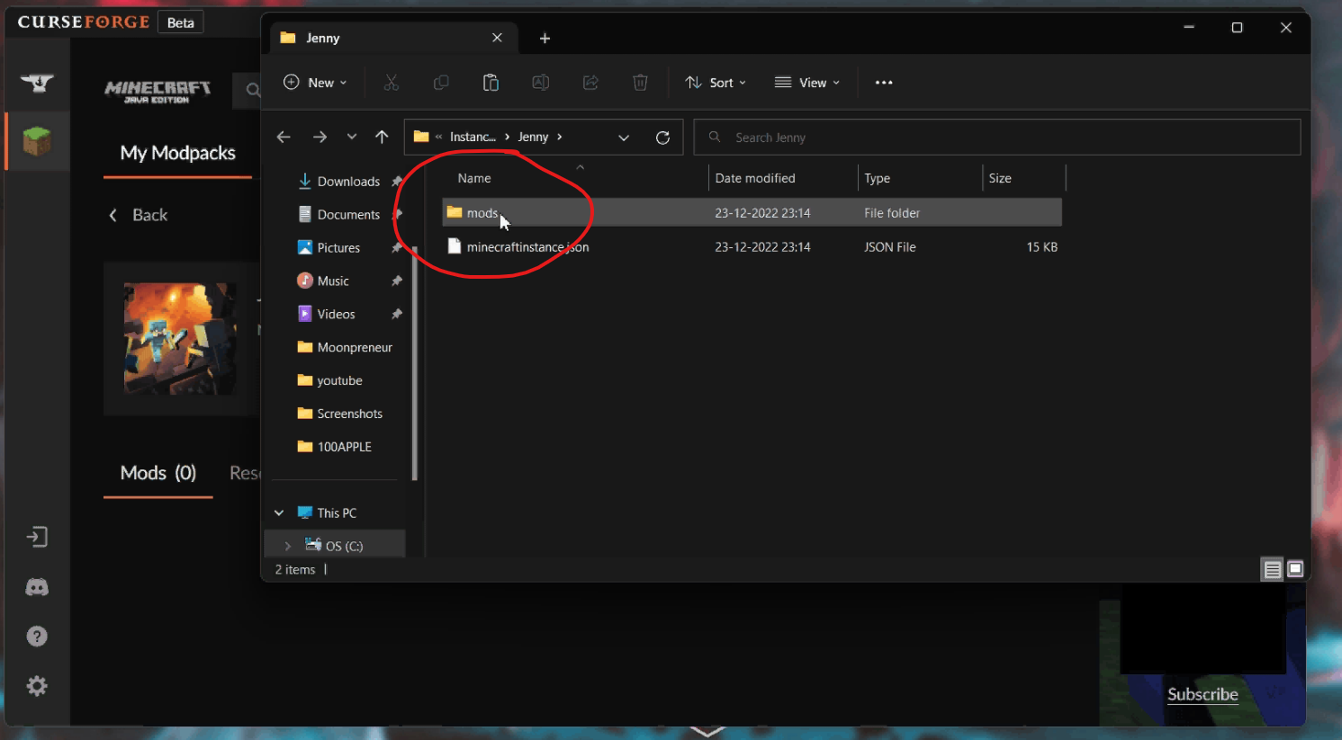Switch to details view icon in status bar

click(x=1272, y=569)
